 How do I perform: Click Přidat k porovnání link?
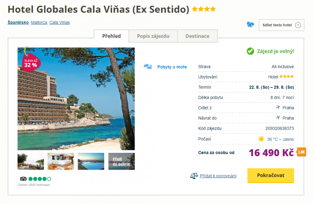(218, 176)
